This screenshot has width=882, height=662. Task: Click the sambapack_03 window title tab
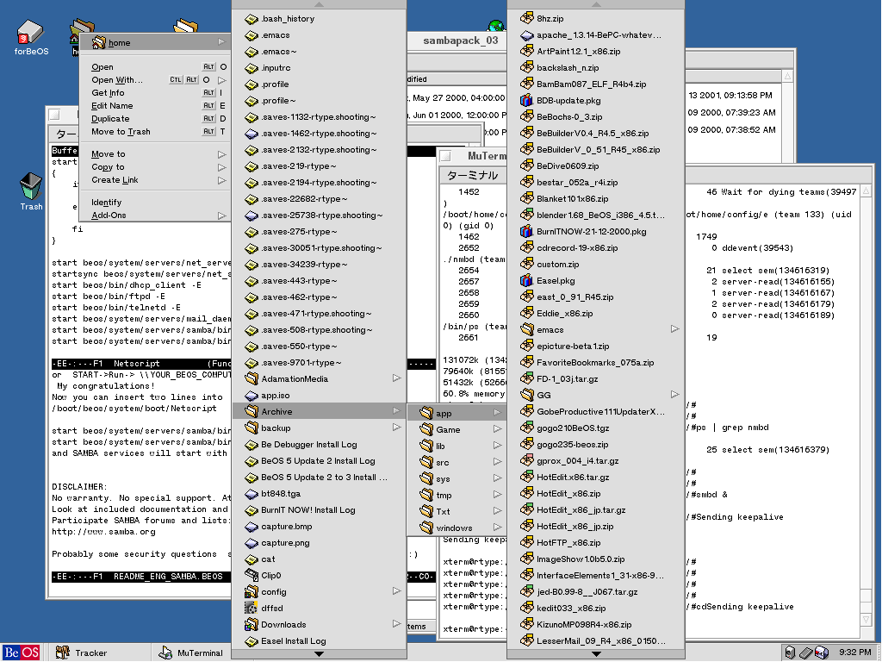[460, 41]
